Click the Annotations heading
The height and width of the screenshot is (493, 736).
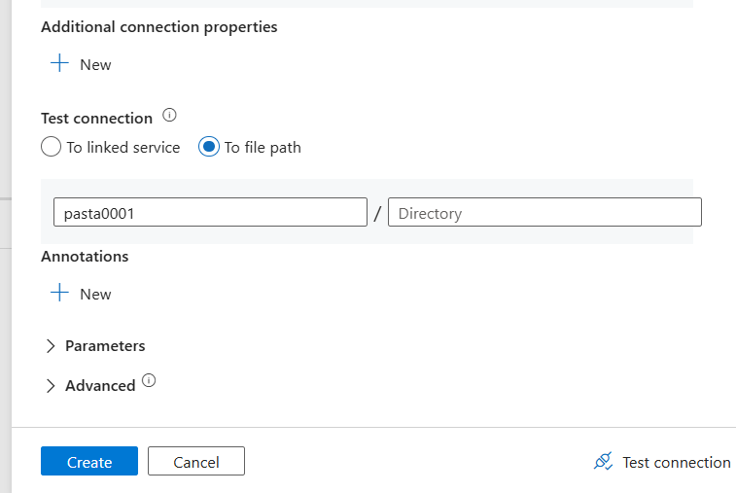pyautogui.click(x=85, y=257)
